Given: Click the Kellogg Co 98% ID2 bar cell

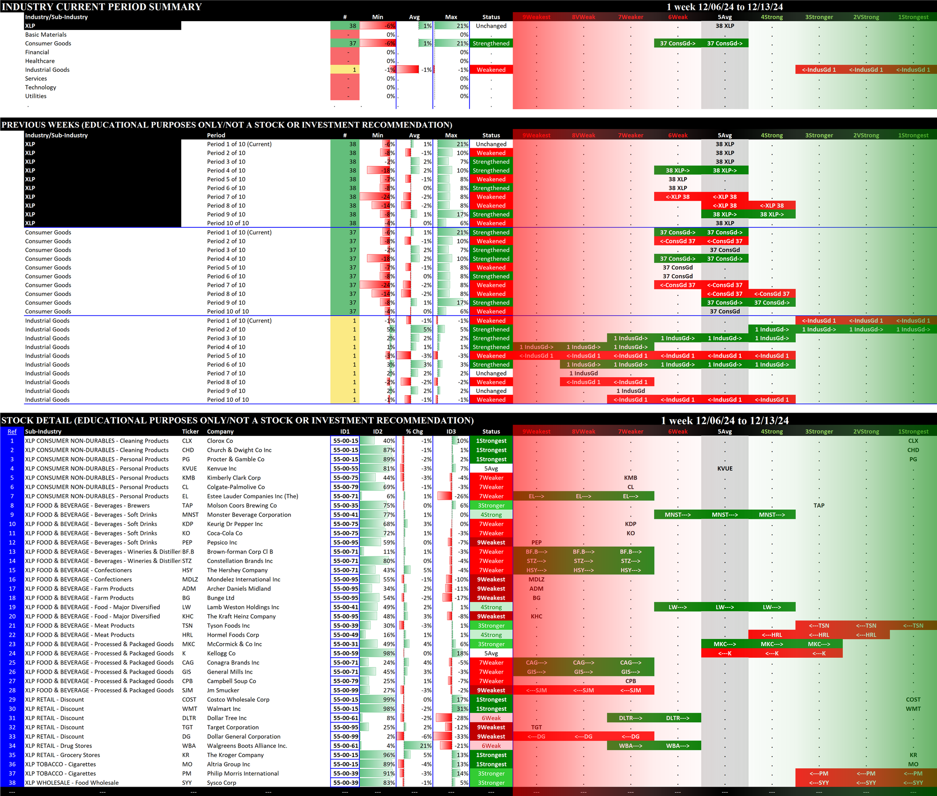Looking at the screenshot, I should 378,653.
